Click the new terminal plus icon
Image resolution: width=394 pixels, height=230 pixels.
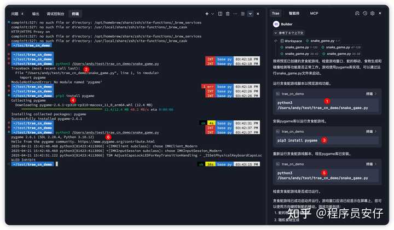click(207, 13)
